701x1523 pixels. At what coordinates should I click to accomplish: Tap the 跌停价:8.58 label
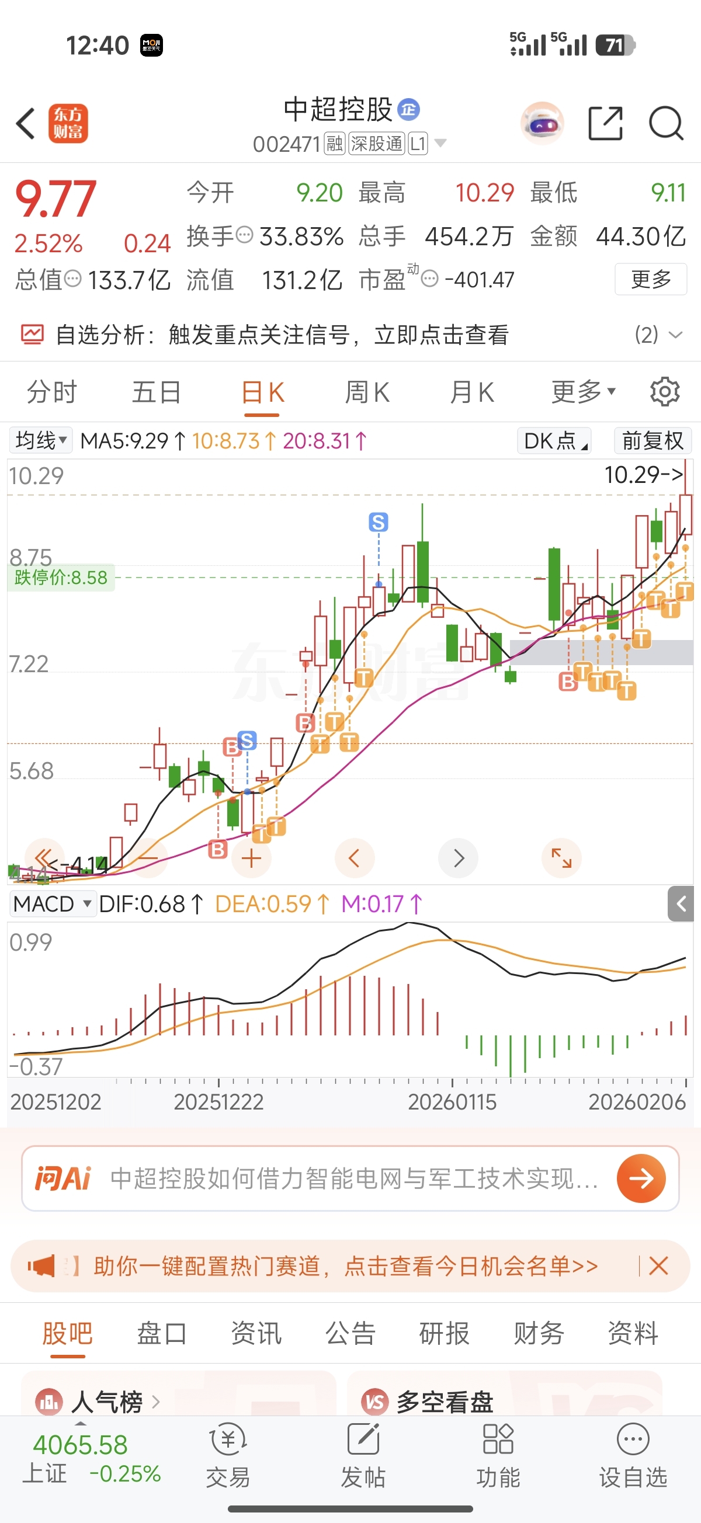[61, 577]
